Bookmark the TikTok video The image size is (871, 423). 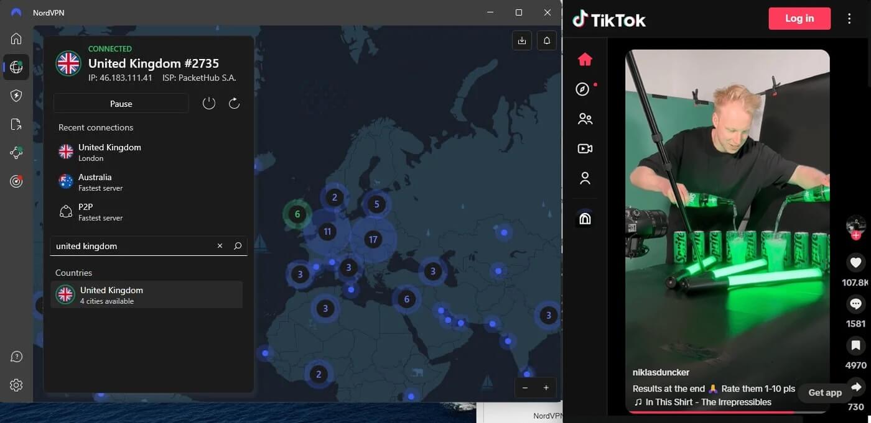[855, 345]
